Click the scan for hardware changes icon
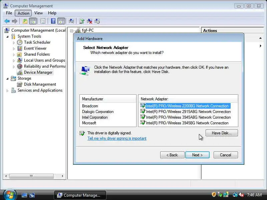 tap(71, 21)
